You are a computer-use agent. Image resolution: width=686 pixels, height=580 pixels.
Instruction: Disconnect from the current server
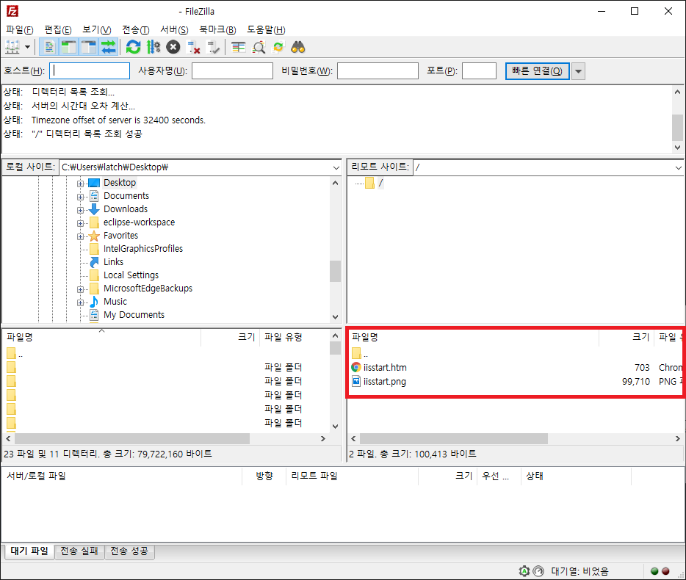[x=193, y=47]
